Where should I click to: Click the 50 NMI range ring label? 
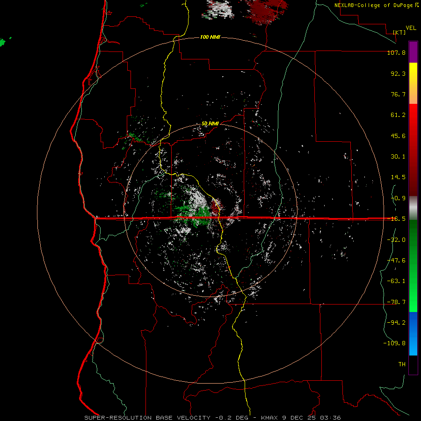coord(210,123)
